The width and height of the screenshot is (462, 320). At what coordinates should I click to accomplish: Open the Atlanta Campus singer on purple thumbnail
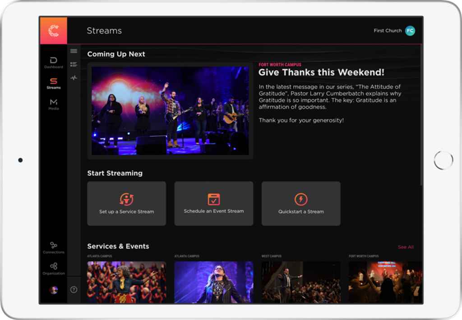coord(213,282)
